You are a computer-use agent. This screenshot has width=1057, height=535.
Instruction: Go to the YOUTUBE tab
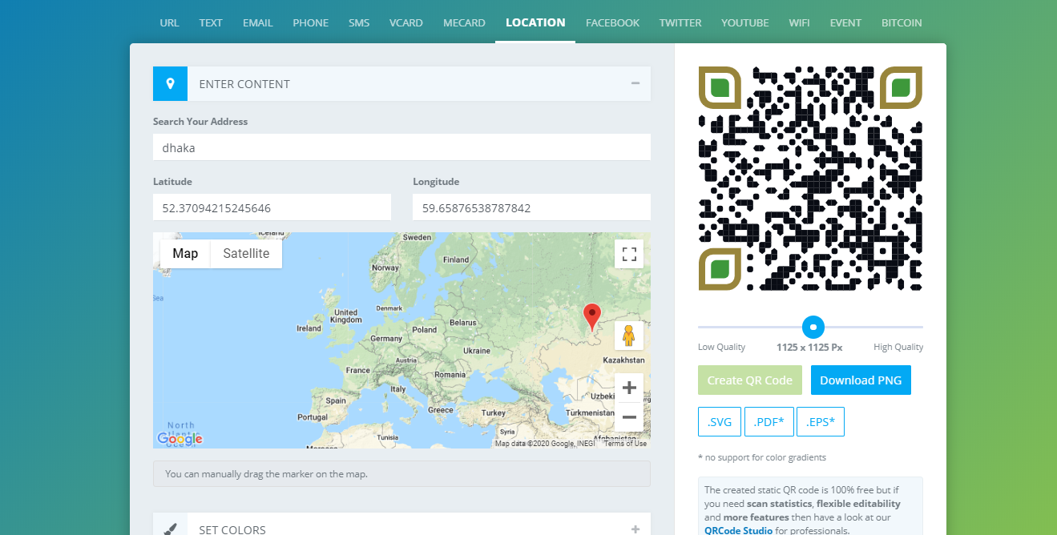click(744, 22)
